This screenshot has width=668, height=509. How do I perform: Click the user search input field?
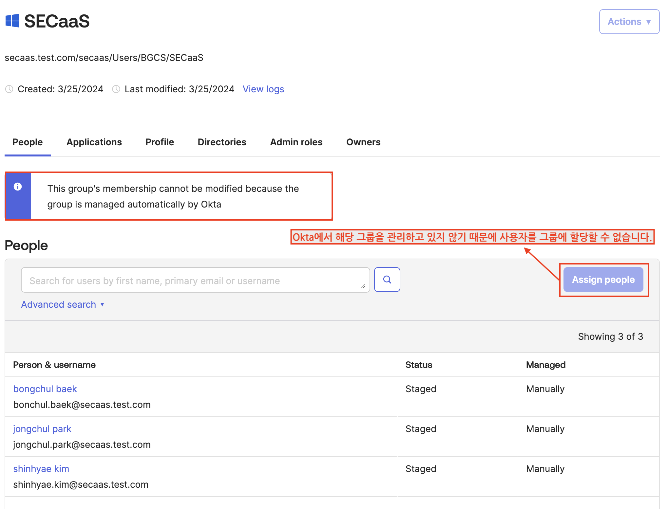click(190, 280)
